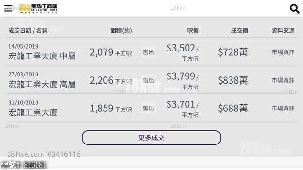
Task: Open 宏龍工業大廈 高層 transaction row
Action: click(x=151, y=80)
